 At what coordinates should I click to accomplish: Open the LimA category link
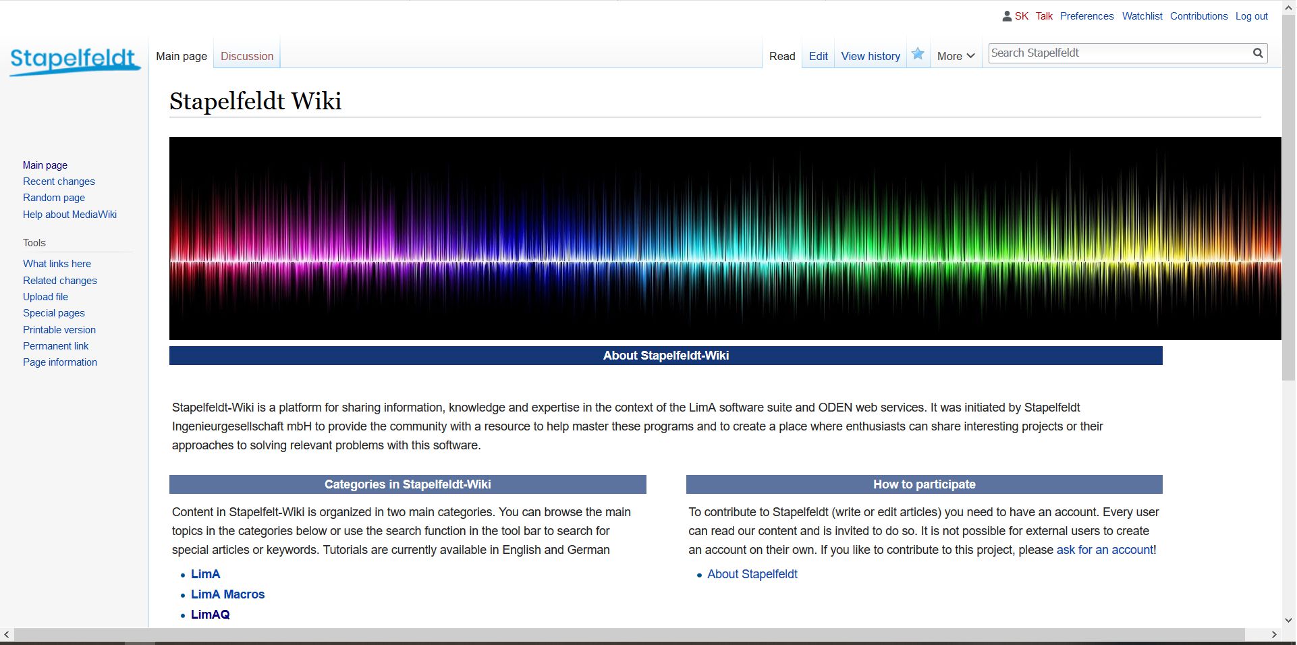point(205,574)
